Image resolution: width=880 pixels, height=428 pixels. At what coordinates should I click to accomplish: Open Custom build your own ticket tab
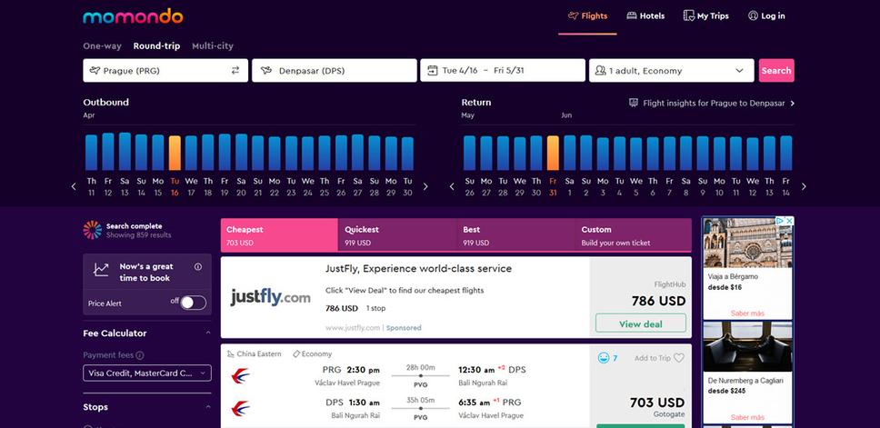pos(633,235)
